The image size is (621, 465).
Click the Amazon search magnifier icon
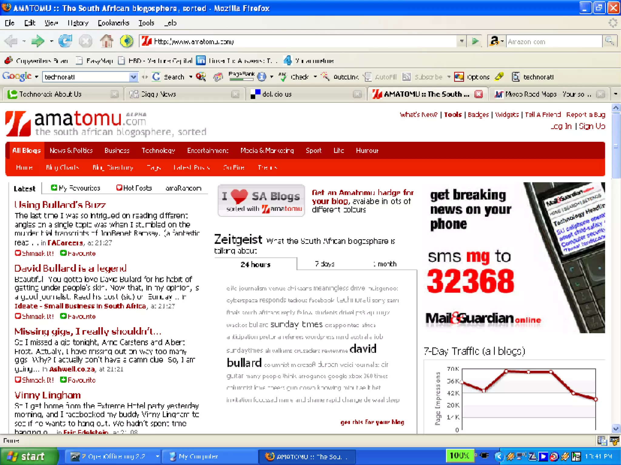tap(610, 41)
